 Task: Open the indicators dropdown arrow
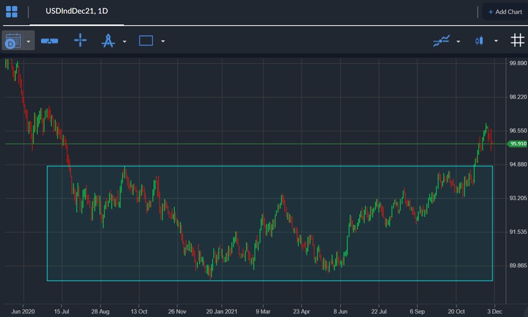tap(458, 41)
